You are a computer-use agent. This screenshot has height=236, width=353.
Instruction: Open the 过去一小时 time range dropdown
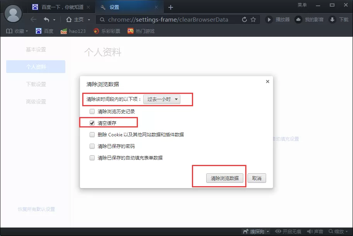click(162, 99)
